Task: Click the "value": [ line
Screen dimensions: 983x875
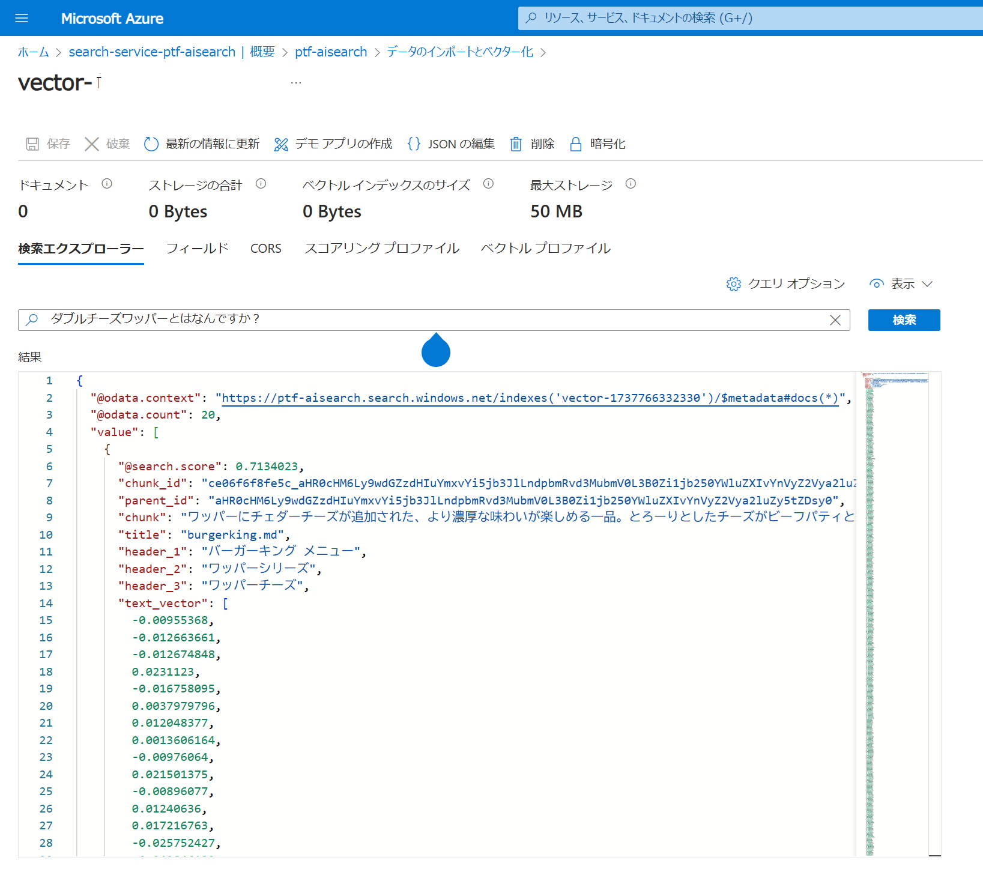Action: 124,432
